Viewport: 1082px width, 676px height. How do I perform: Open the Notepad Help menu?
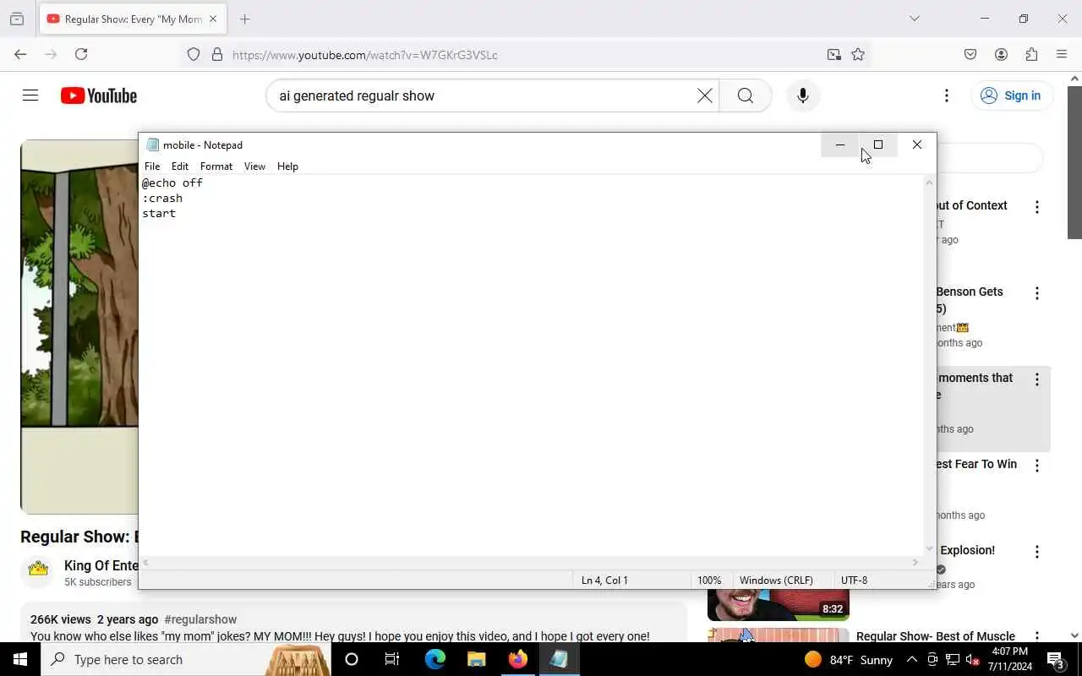click(x=287, y=166)
